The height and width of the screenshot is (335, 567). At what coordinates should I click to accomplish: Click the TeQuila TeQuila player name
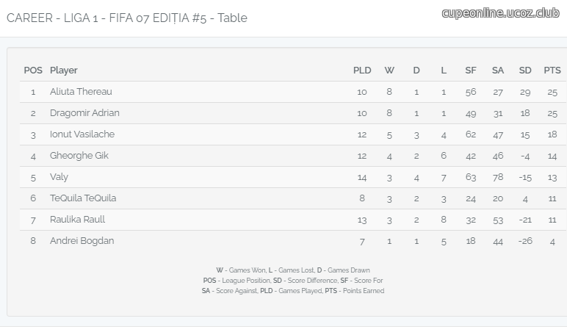click(x=83, y=198)
